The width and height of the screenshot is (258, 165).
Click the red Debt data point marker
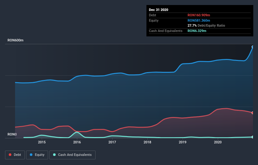coord(253,113)
